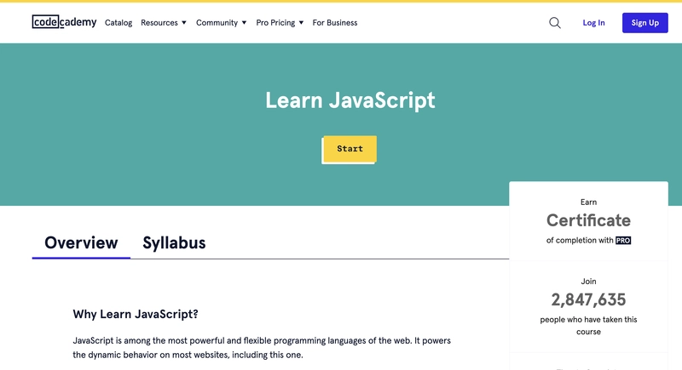The height and width of the screenshot is (370, 682).
Task: Click the 2,847,635 learner count
Action: 588,299
